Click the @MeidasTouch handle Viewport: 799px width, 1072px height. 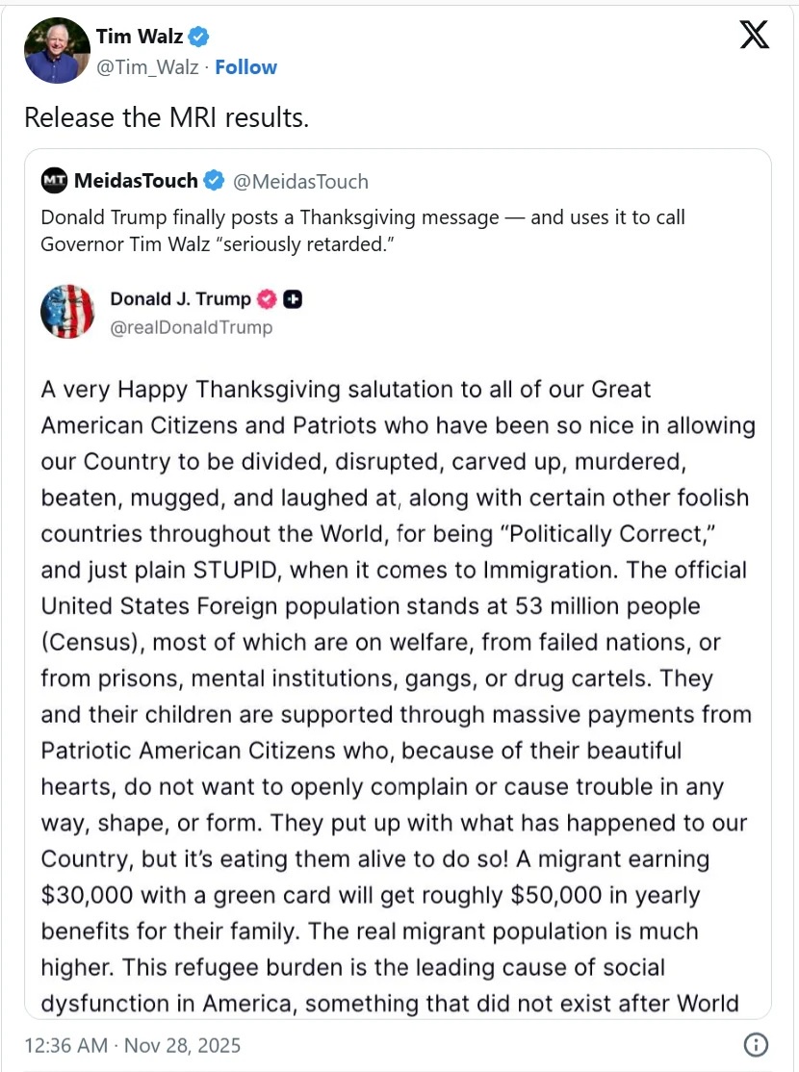click(x=301, y=181)
